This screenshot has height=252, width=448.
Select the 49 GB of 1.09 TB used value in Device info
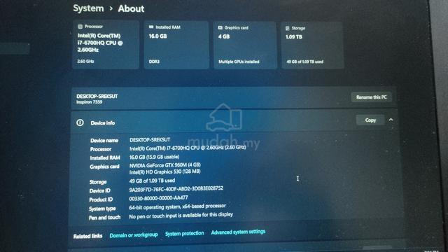tap(152, 181)
